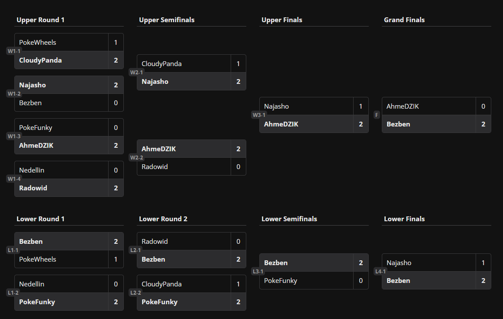The image size is (503, 319).
Task: Click the L1-2 match badge
Action: tap(13, 293)
